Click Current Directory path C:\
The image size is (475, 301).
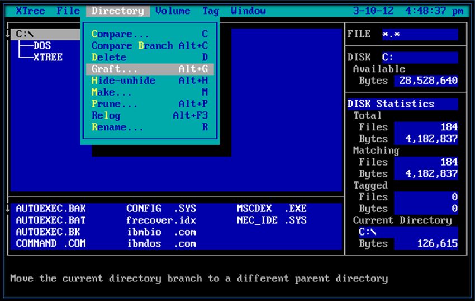pos(408,232)
